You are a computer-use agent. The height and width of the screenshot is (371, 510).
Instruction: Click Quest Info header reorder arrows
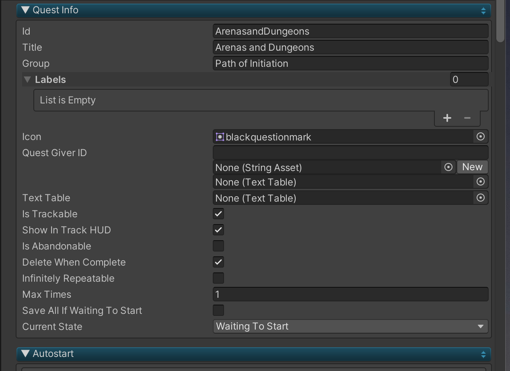pos(483,10)
